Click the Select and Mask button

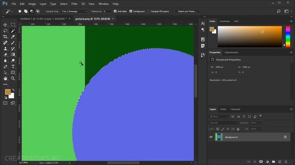(187, 11)
